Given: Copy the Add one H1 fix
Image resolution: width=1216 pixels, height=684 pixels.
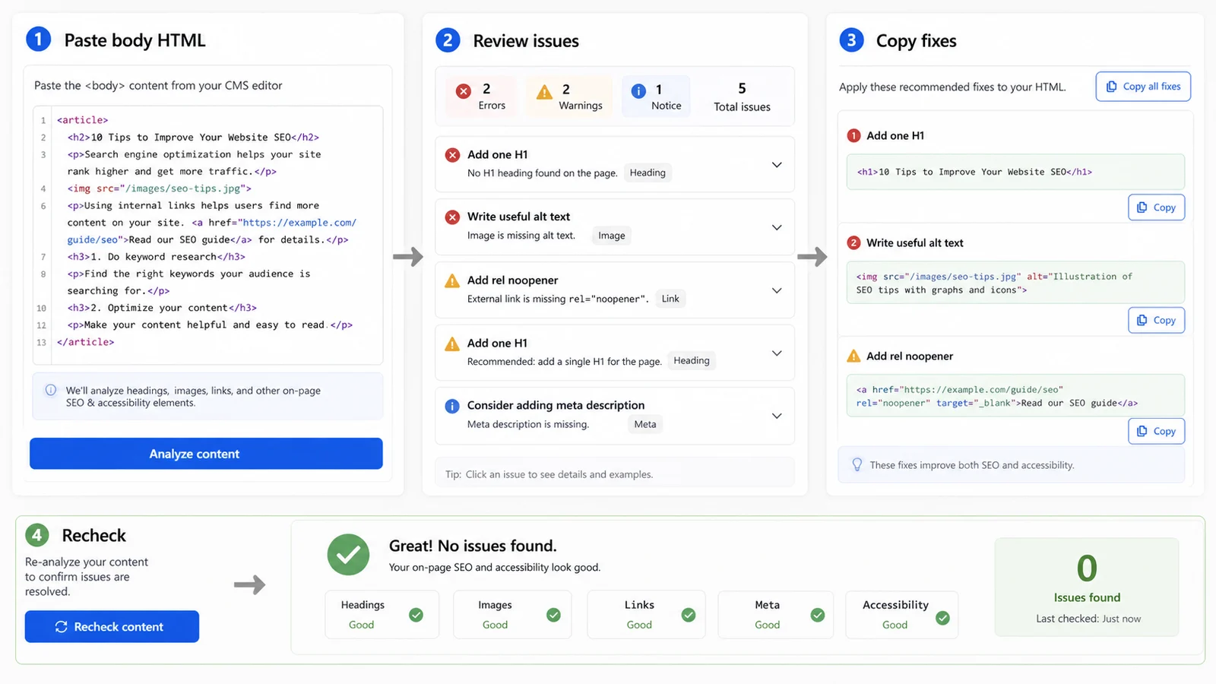Looking at the screenshot, I should (1156, 207).
